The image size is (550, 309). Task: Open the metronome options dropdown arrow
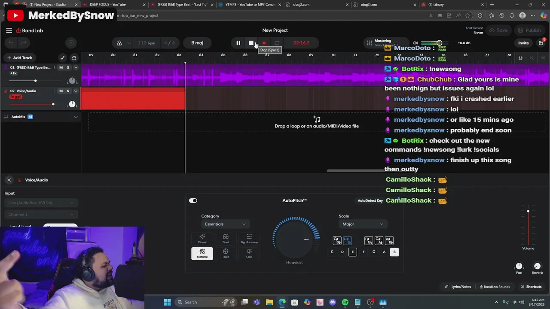coord(129,43)
